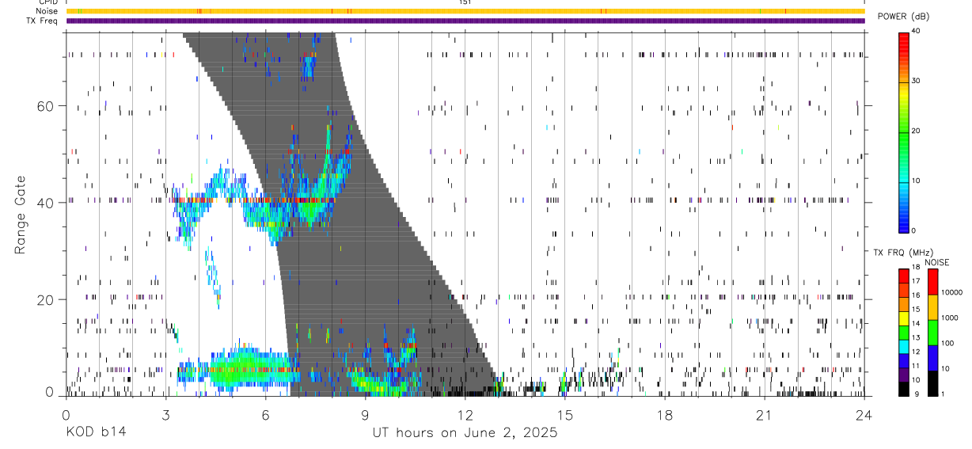Click the "21" tick on the UT hours axis
The height and width of the screenshot is (449, 972).
765,413
